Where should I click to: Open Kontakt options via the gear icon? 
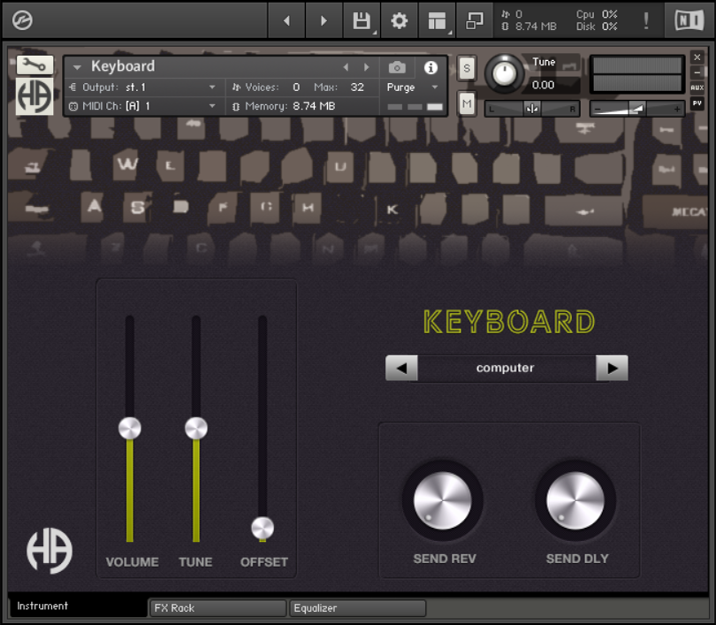coord(399,20)
